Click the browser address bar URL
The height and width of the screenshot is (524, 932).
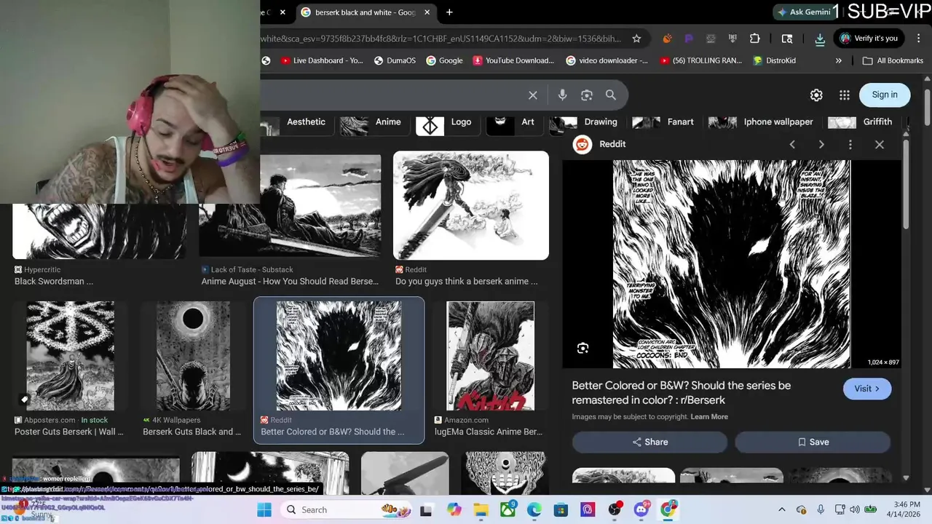point(441,39)
